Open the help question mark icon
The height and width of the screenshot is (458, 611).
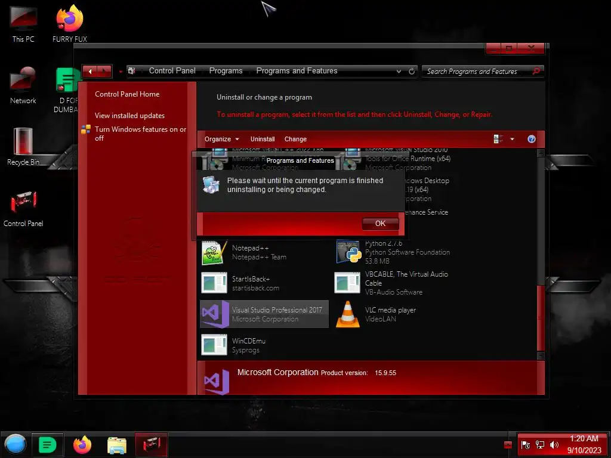532,139
